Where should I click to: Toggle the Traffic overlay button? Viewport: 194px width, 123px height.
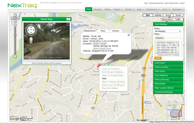pyautogui.click(x=178, y=19)
